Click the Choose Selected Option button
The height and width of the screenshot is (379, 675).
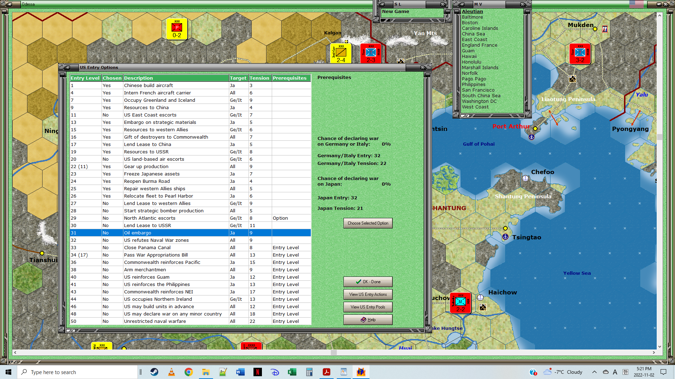[x=368, y=223]
